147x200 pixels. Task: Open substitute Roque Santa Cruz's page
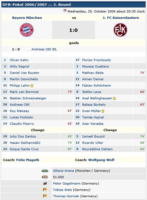pyautogui.click(x=24, y=149)
